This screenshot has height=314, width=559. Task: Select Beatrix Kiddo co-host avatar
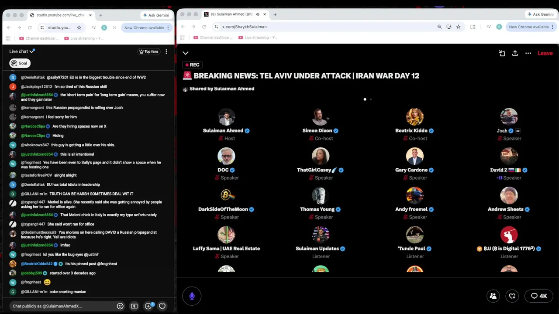pyautogui.click(x=415, y=117)
